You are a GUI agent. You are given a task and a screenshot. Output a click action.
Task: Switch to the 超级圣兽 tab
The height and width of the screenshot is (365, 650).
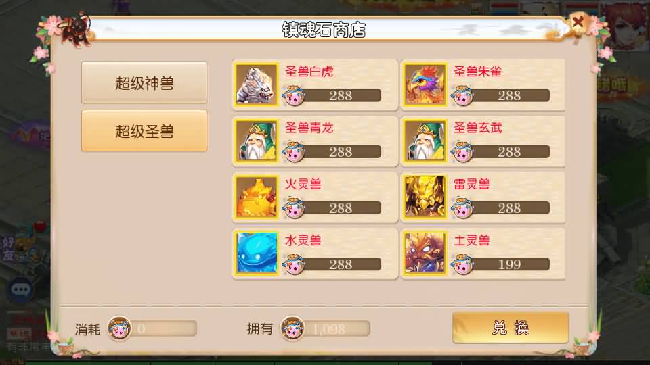tap(144, 130)
